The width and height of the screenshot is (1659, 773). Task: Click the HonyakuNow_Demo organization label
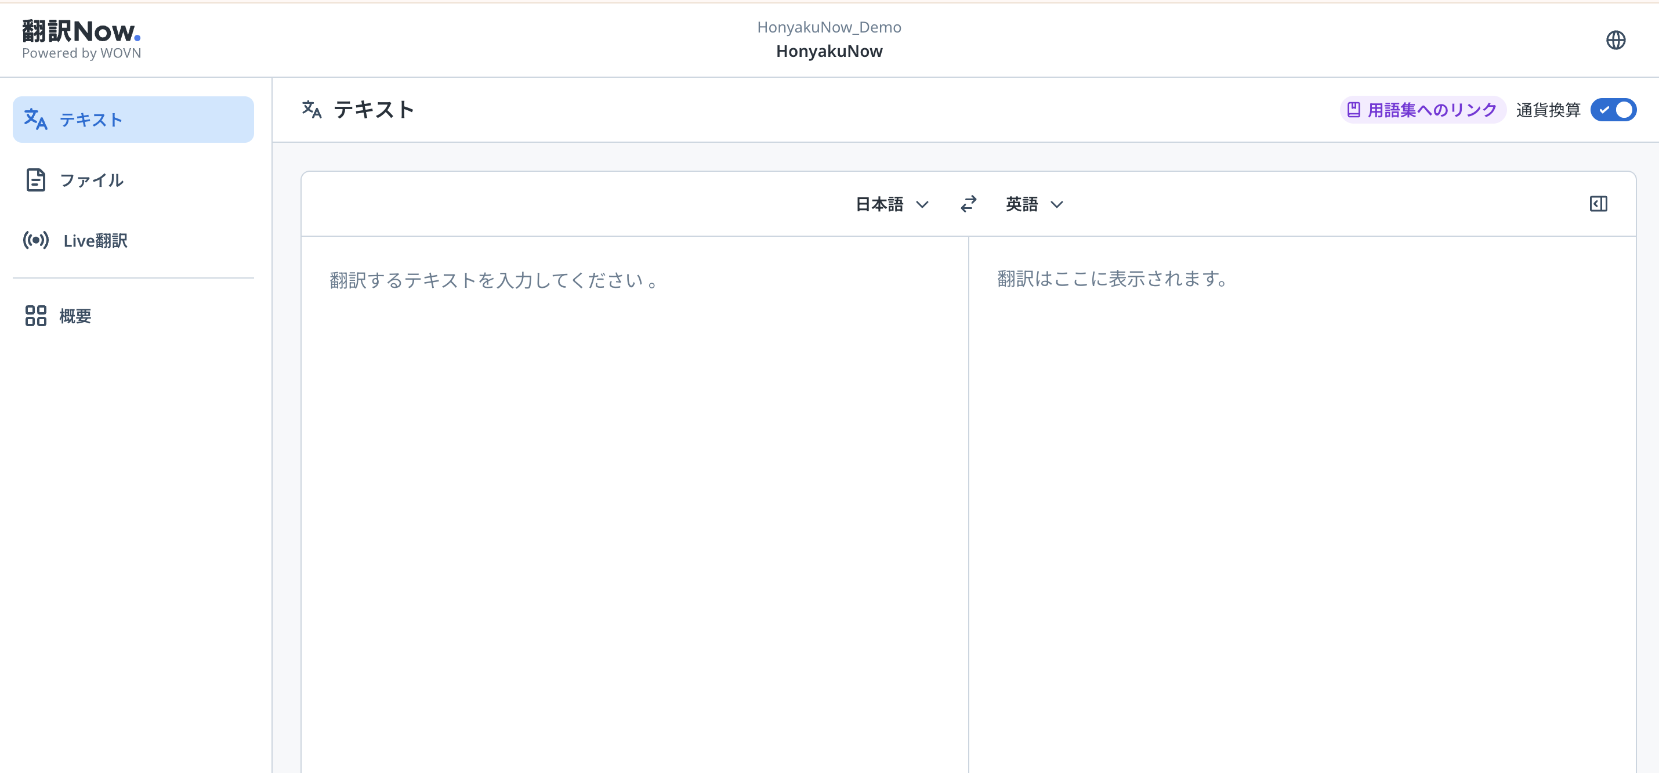click(829, 27)
